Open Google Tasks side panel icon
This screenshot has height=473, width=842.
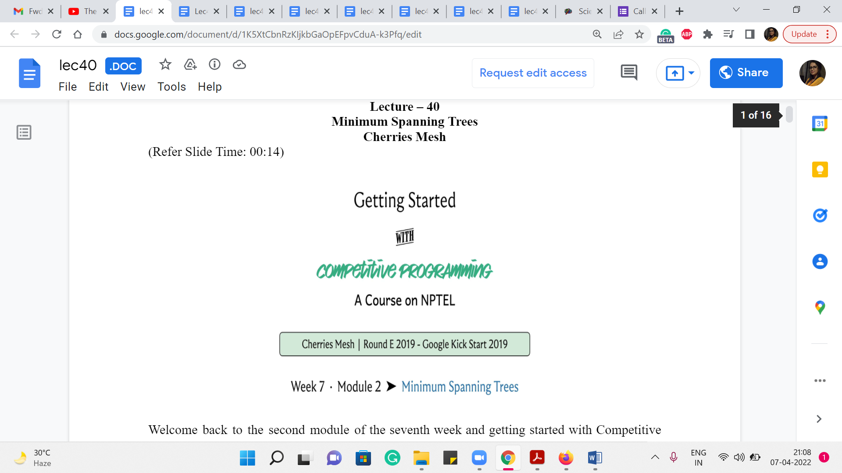pyautogui.click(x=820, y=215)
